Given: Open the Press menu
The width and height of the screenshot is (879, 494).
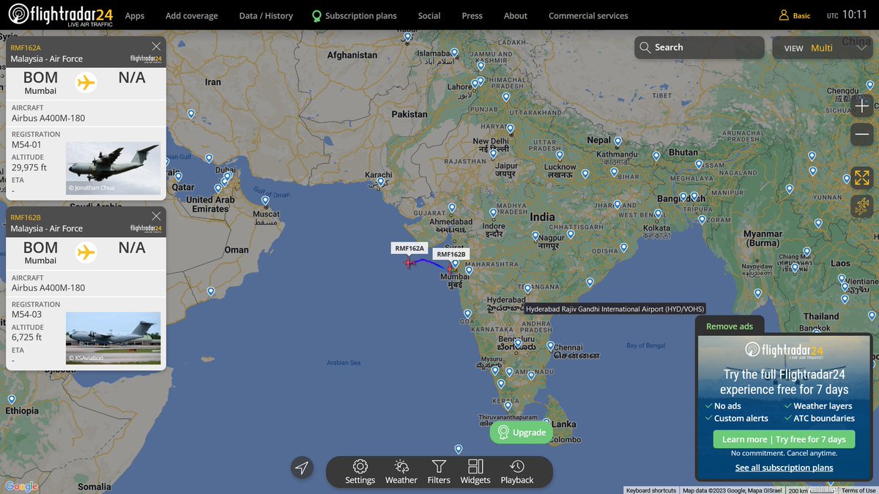Looking at the screenshot, I should click(x=472, y=15).
